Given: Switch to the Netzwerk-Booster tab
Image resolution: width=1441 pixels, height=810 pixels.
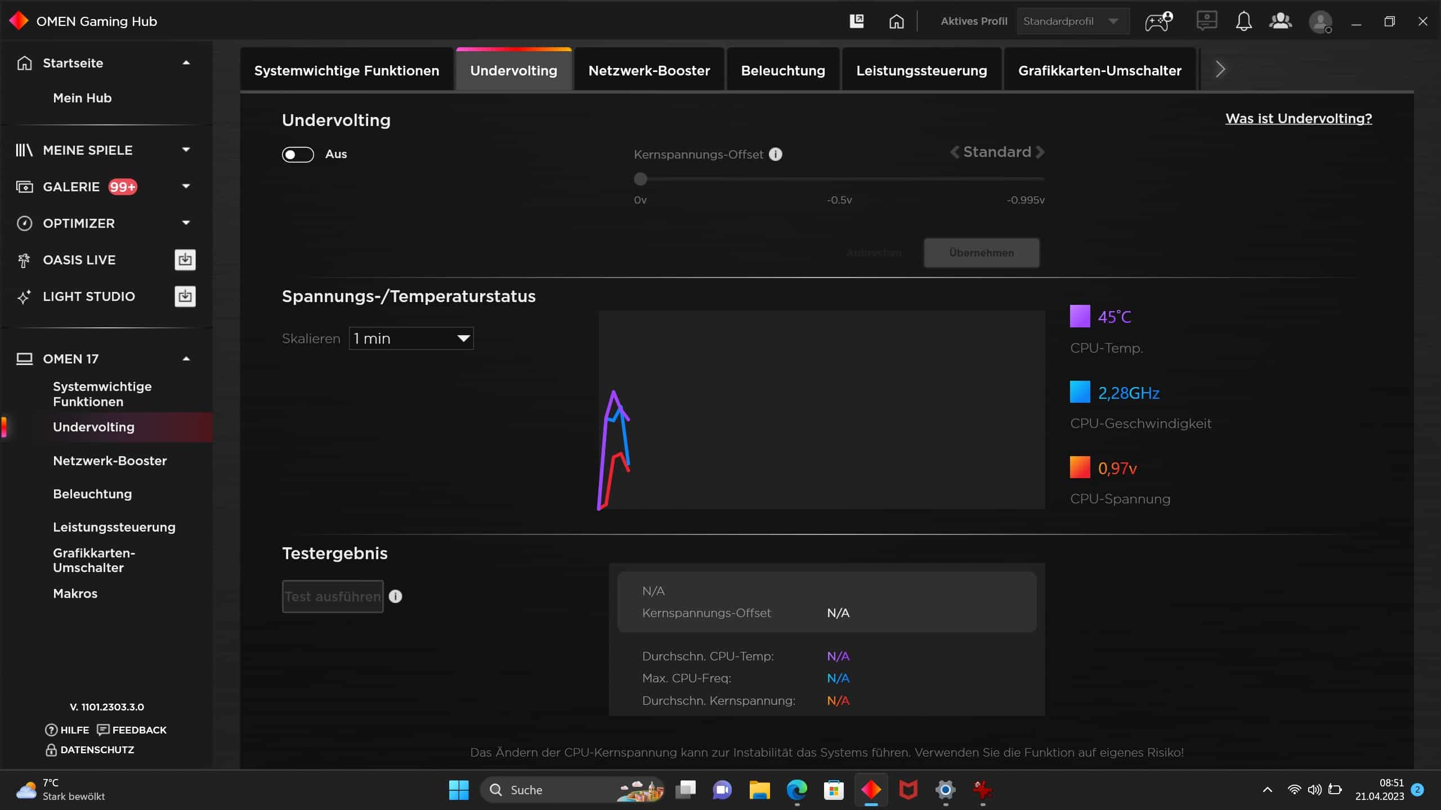Looking at the screenshot, I should (x=649, y=70).
